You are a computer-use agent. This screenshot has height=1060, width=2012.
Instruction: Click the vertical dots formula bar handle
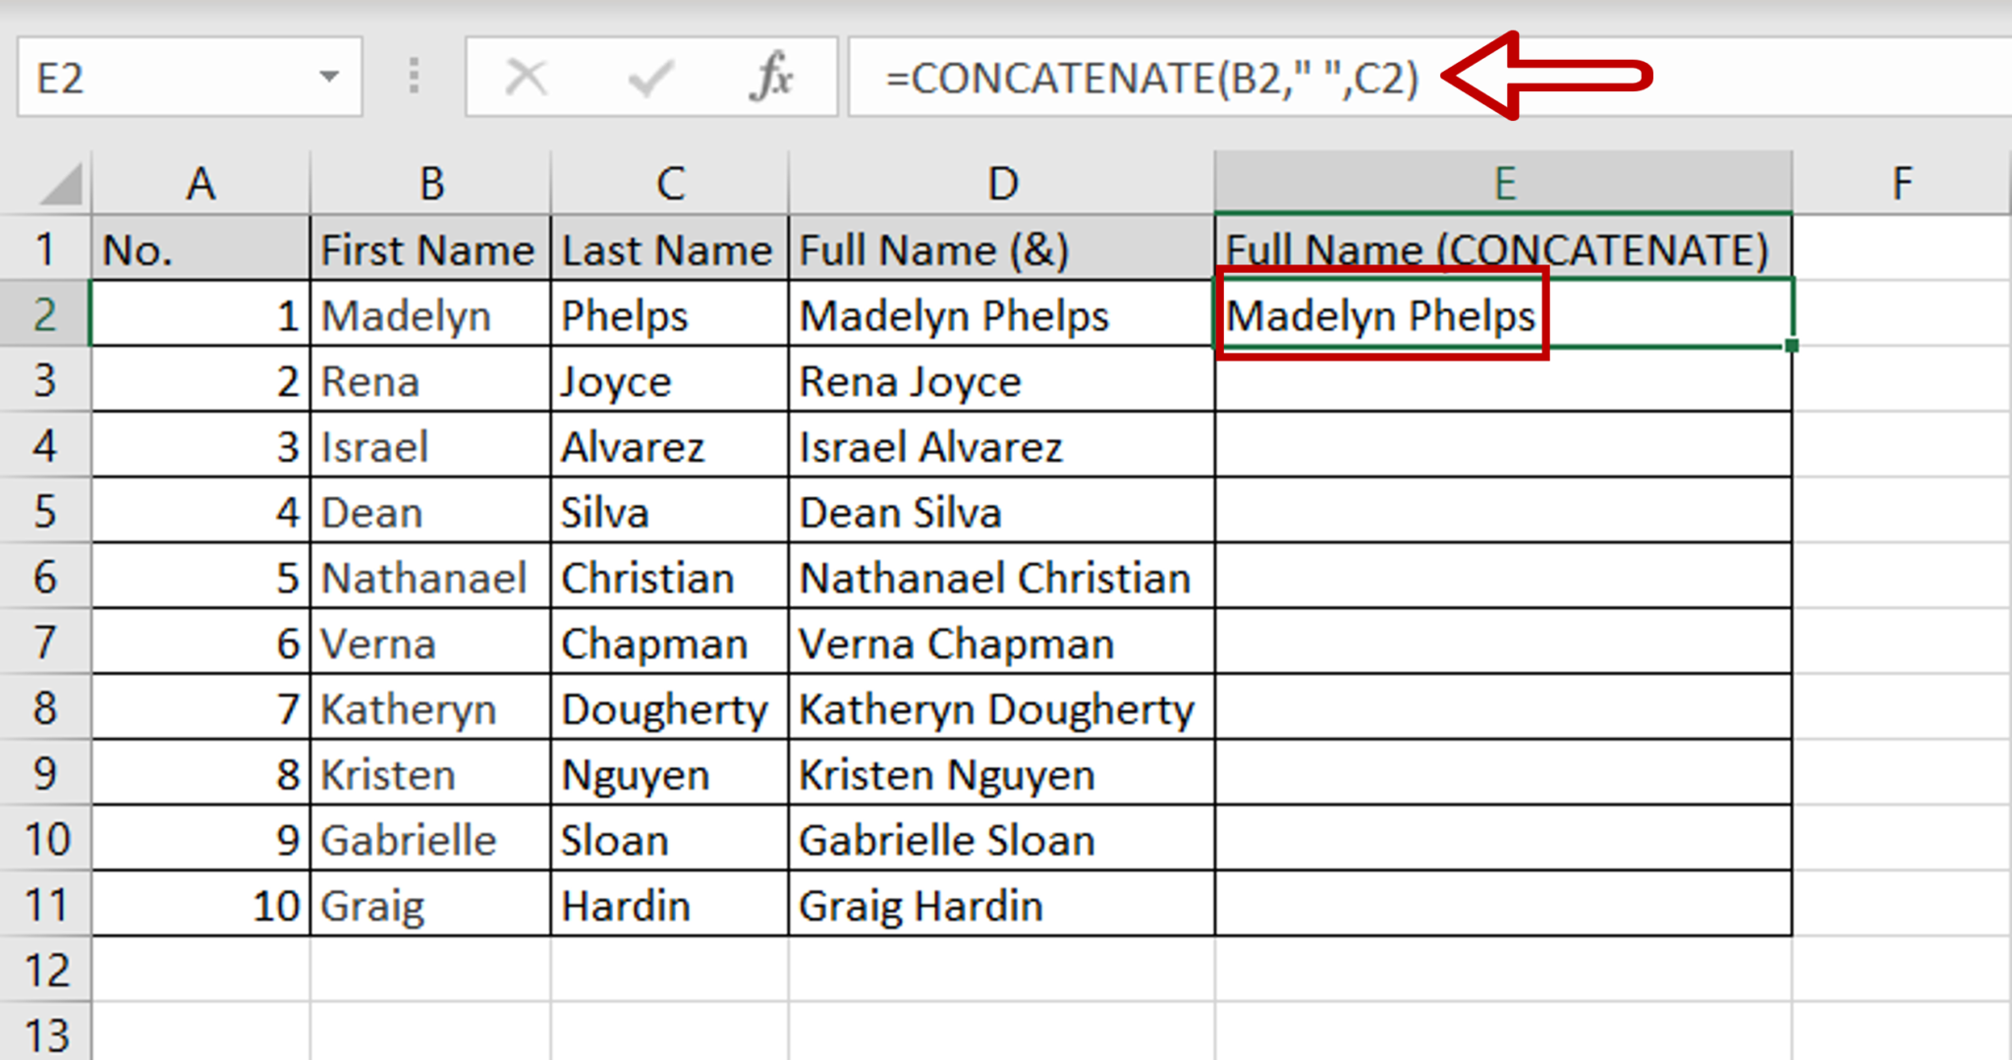coord(414,77)
